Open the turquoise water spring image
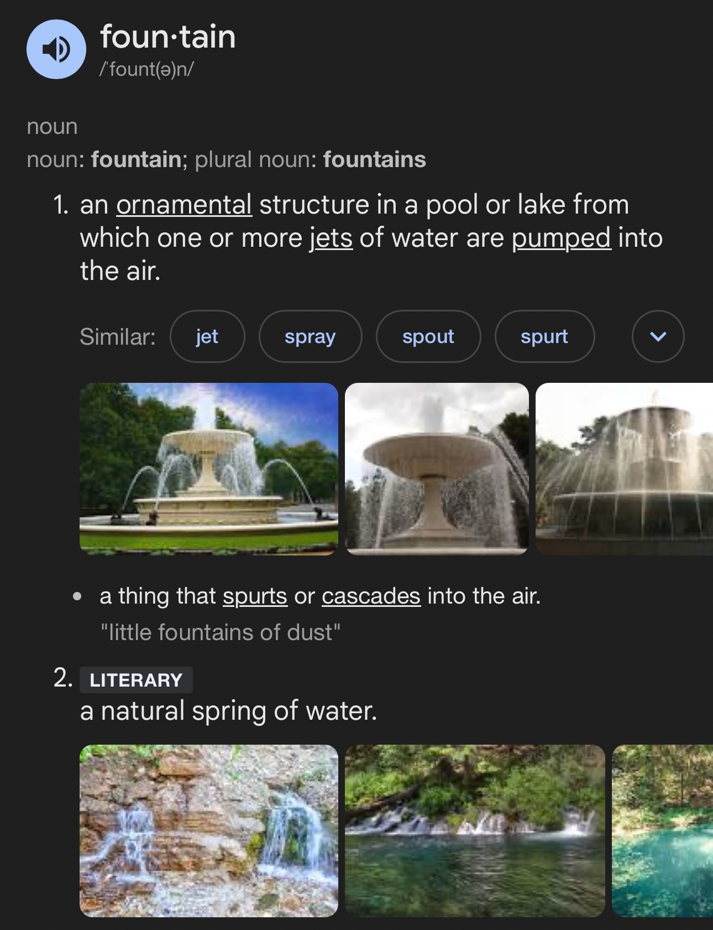This screenshot has height=930, width=713. pyautogui.click(x=662, y=830)
